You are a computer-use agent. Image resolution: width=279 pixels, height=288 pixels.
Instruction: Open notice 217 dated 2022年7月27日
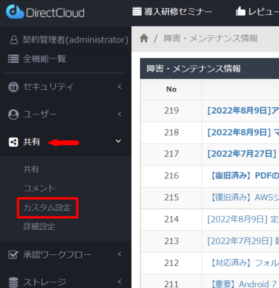tap(242, 154)
